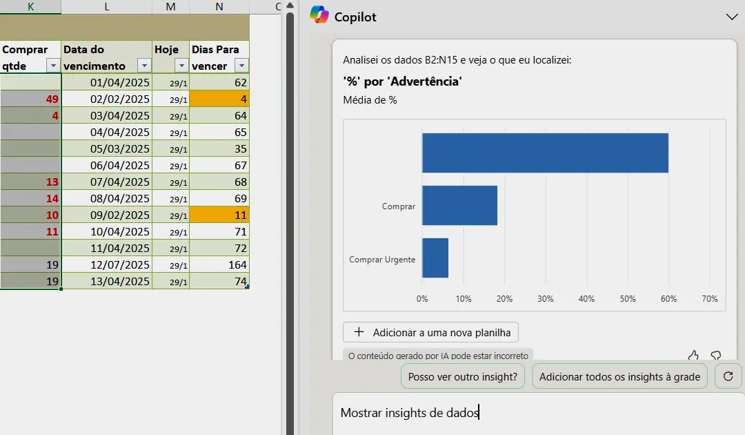Click the thumbs up feedback icon
Screen dimensions: 745x435
coord(693,356)
